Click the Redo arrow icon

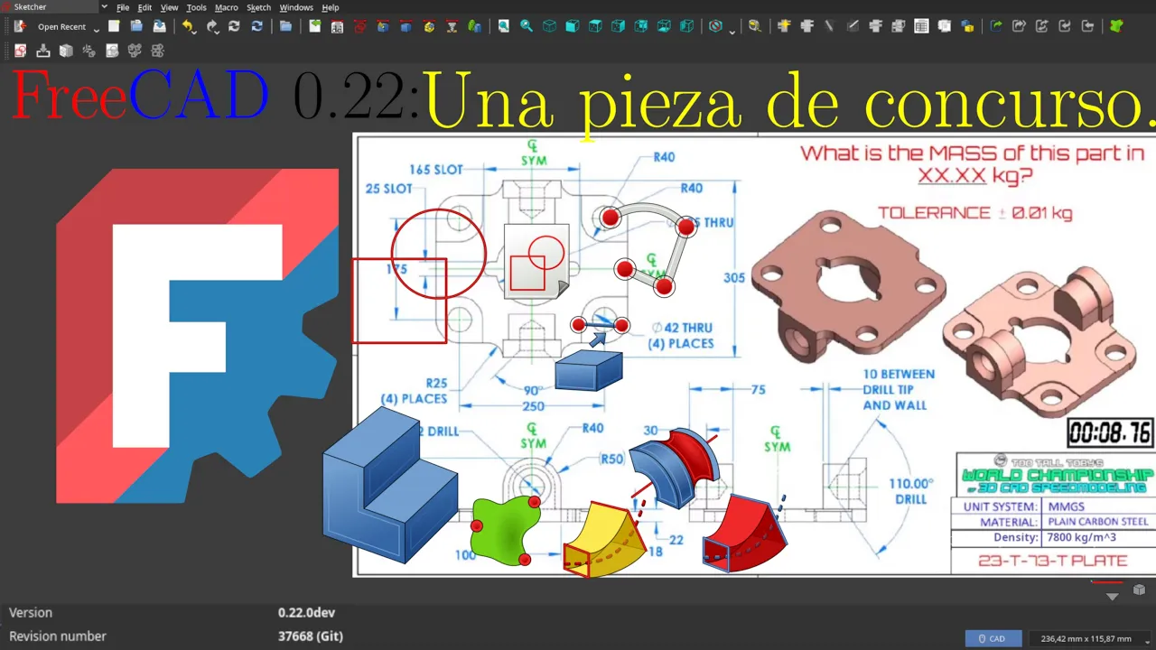point(211,27)
